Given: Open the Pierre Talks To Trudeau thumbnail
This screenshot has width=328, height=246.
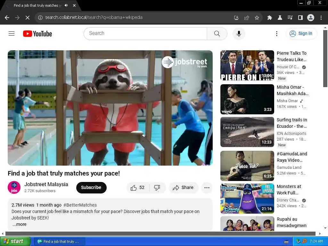Looking at the screenshot, I should [x=247, y=65].
